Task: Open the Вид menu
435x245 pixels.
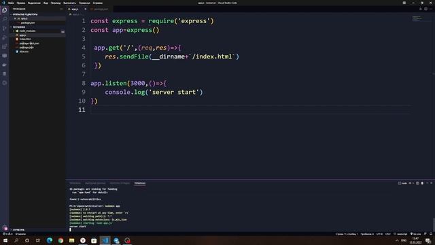Action: click(x=46, y=3)
